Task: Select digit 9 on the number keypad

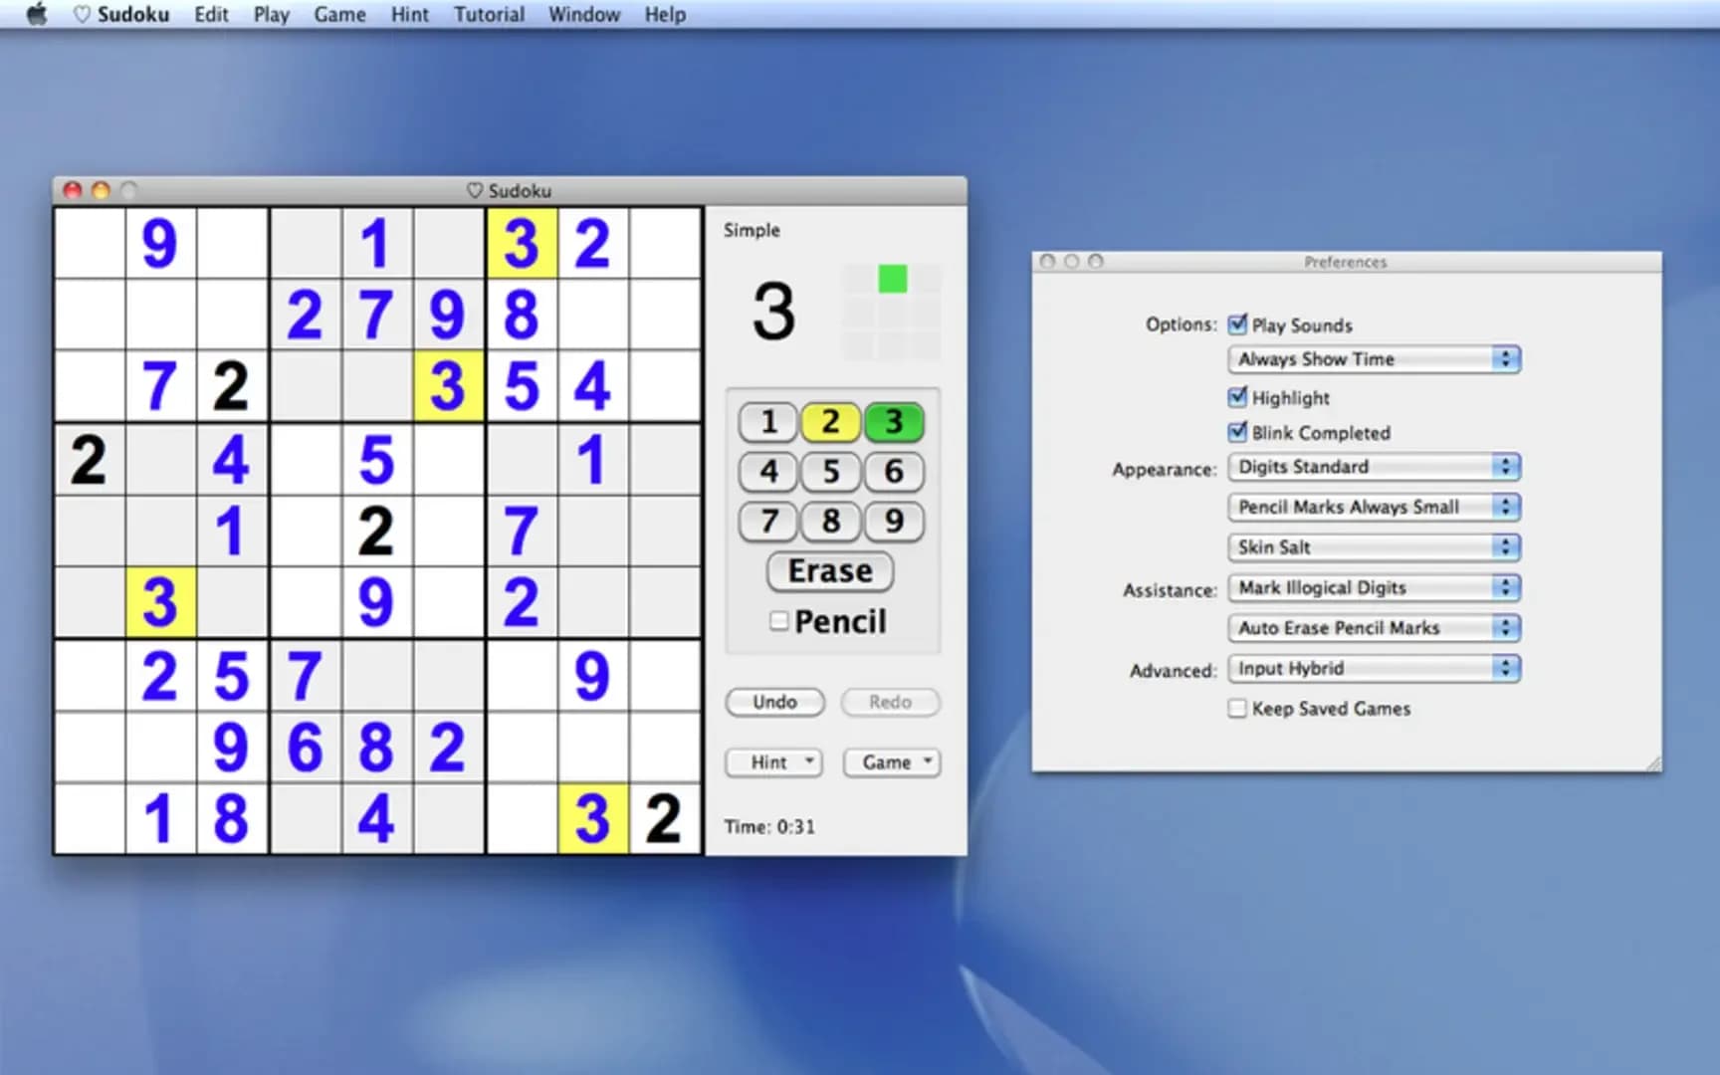Action: (x=894, y=522)
